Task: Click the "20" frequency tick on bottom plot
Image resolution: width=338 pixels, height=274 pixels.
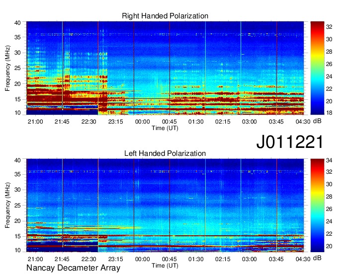Action: coord(17,221)
